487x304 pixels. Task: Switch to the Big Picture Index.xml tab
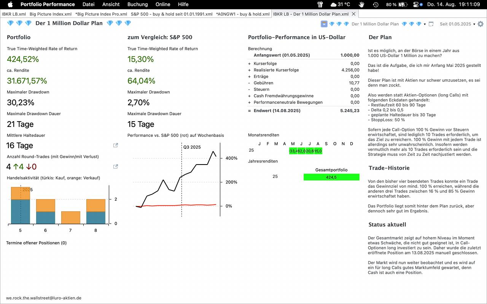pyautogui.click(x=50, y=14)
